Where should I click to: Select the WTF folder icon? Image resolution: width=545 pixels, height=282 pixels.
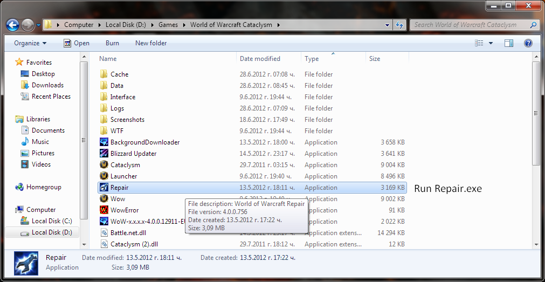(x=104, y=130)
